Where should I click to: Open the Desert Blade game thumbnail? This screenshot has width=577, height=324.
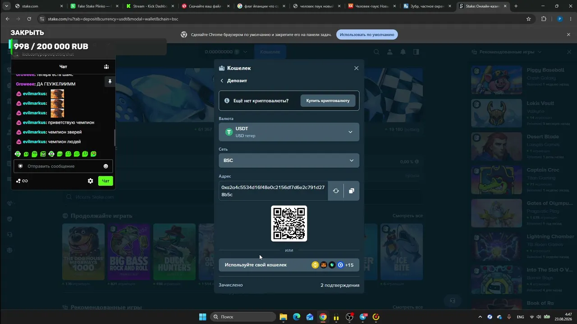[x=496, y=147]
